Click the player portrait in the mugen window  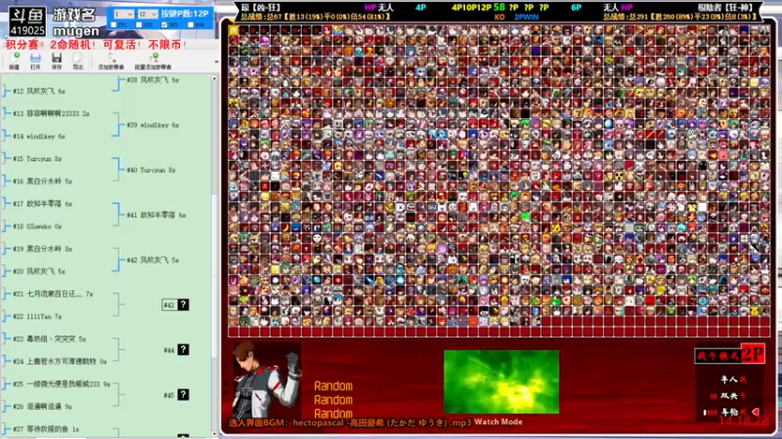click(267, 379)
